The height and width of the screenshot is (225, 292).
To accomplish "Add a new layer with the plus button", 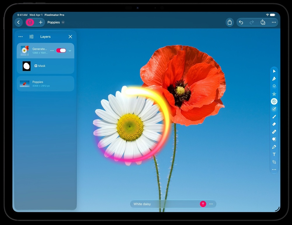I will point(41,22).
